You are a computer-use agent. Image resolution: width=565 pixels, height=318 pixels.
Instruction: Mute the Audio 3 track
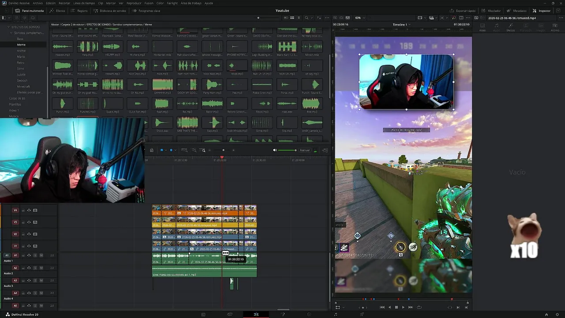point(41,280)
